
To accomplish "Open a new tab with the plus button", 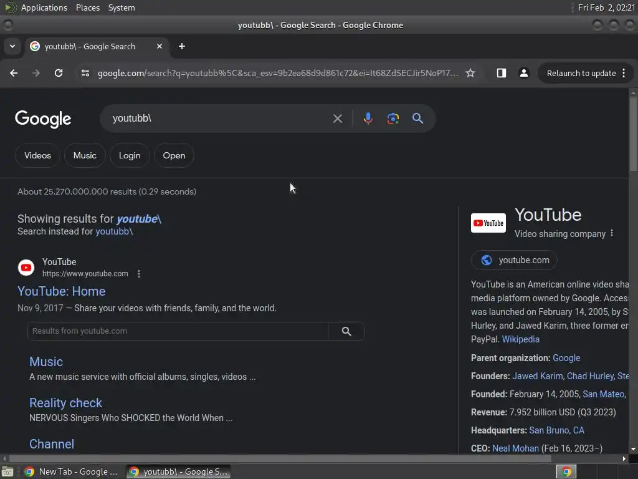I will tap(182, 46).
